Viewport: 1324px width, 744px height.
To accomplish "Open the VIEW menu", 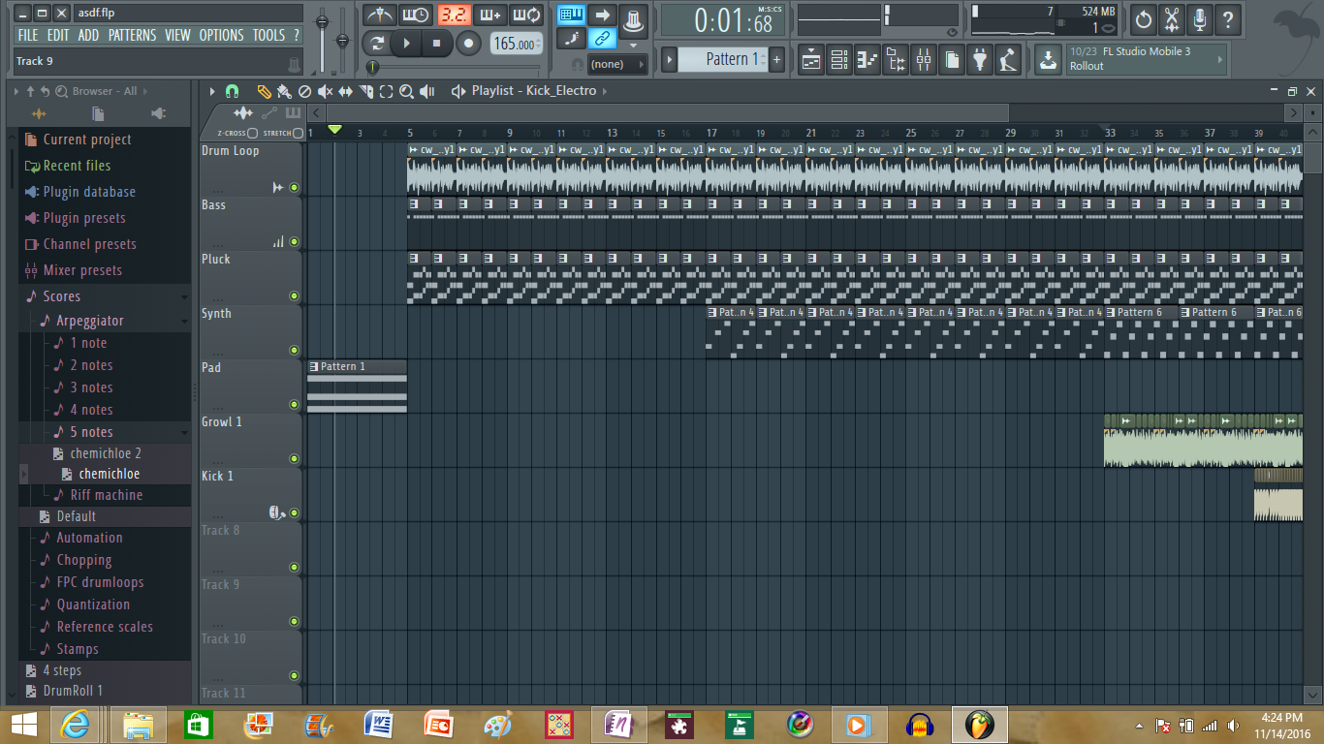I will 177,35.
